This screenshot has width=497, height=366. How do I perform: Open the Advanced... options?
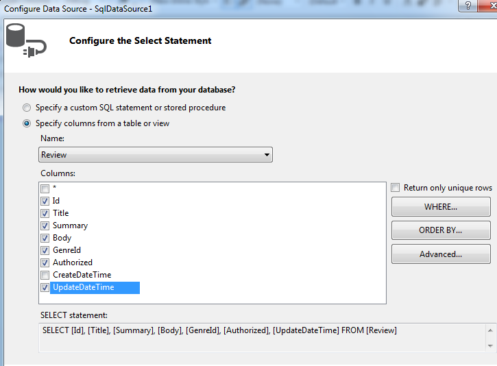[x=441, y=254]
